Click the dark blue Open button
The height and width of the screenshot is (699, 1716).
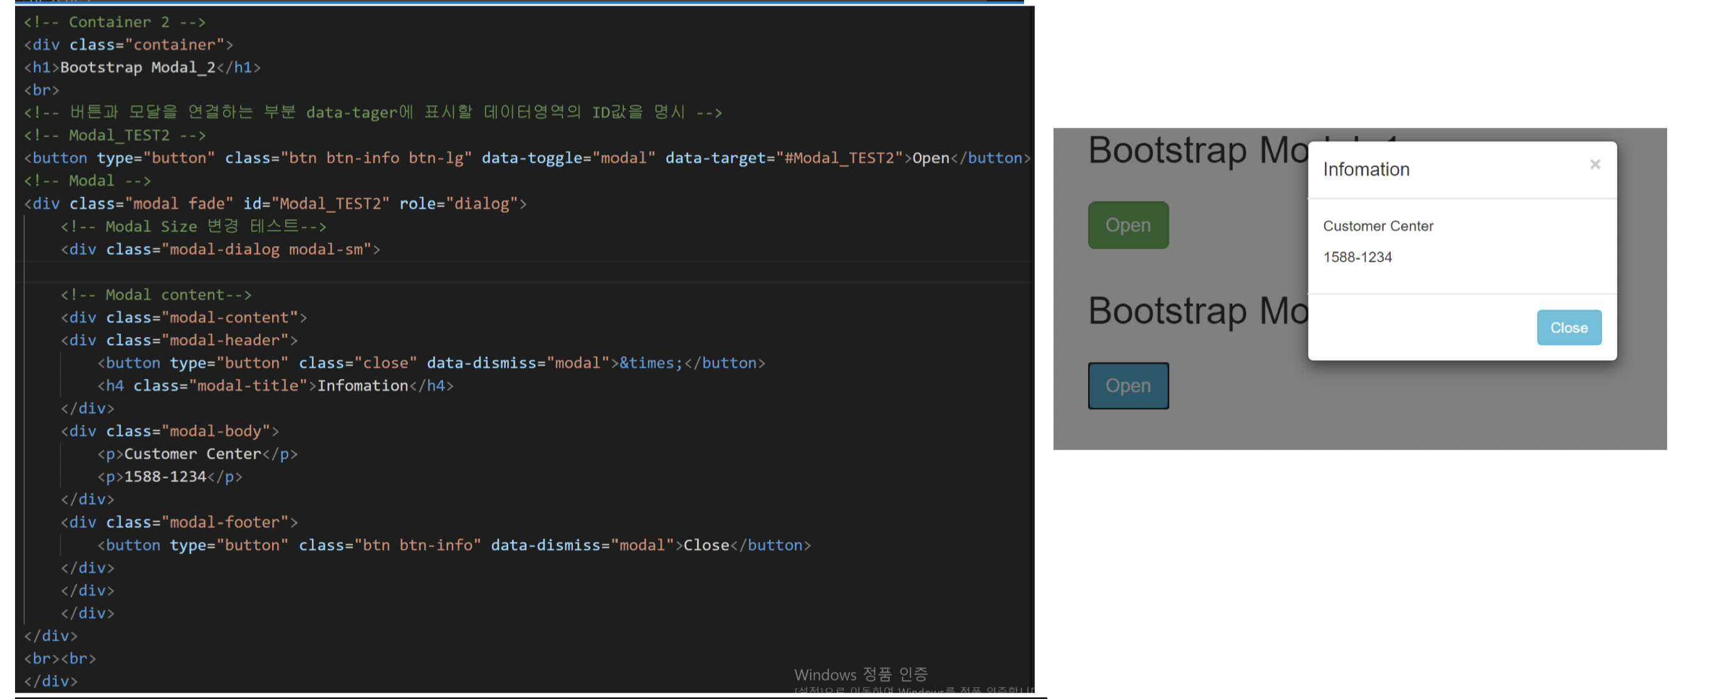point(1127,385)
